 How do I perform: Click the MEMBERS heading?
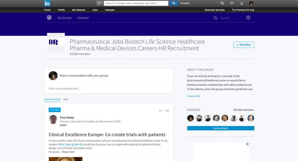tap(194, 110)
